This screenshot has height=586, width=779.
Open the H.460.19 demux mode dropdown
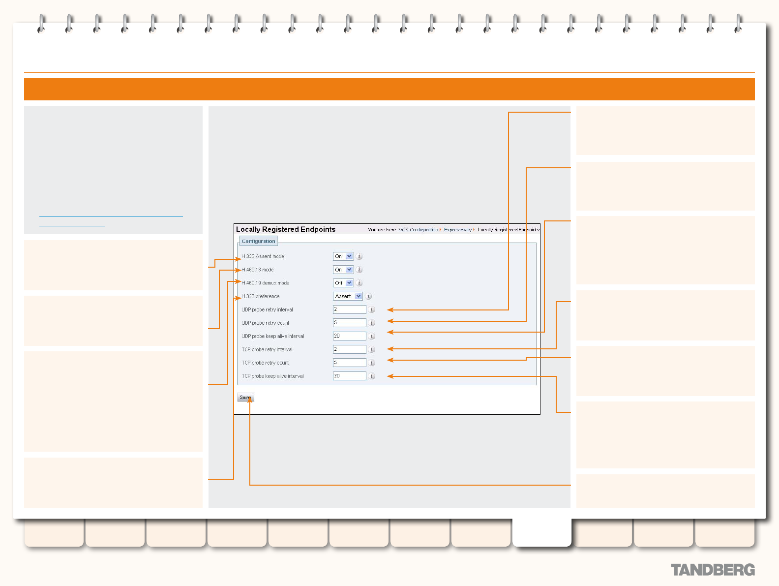pyautogui.click(x=343, y=283)
